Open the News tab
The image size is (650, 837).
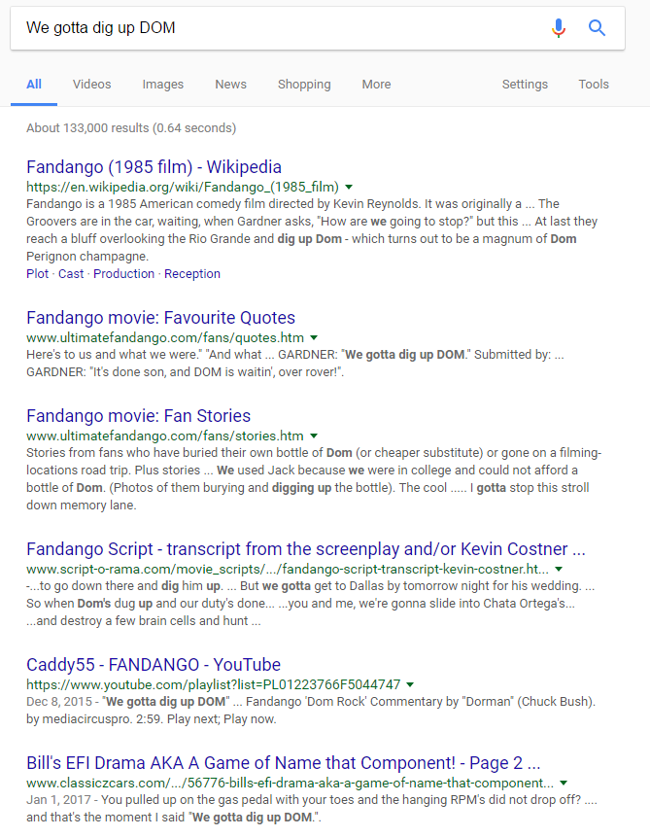coord(230,85)
